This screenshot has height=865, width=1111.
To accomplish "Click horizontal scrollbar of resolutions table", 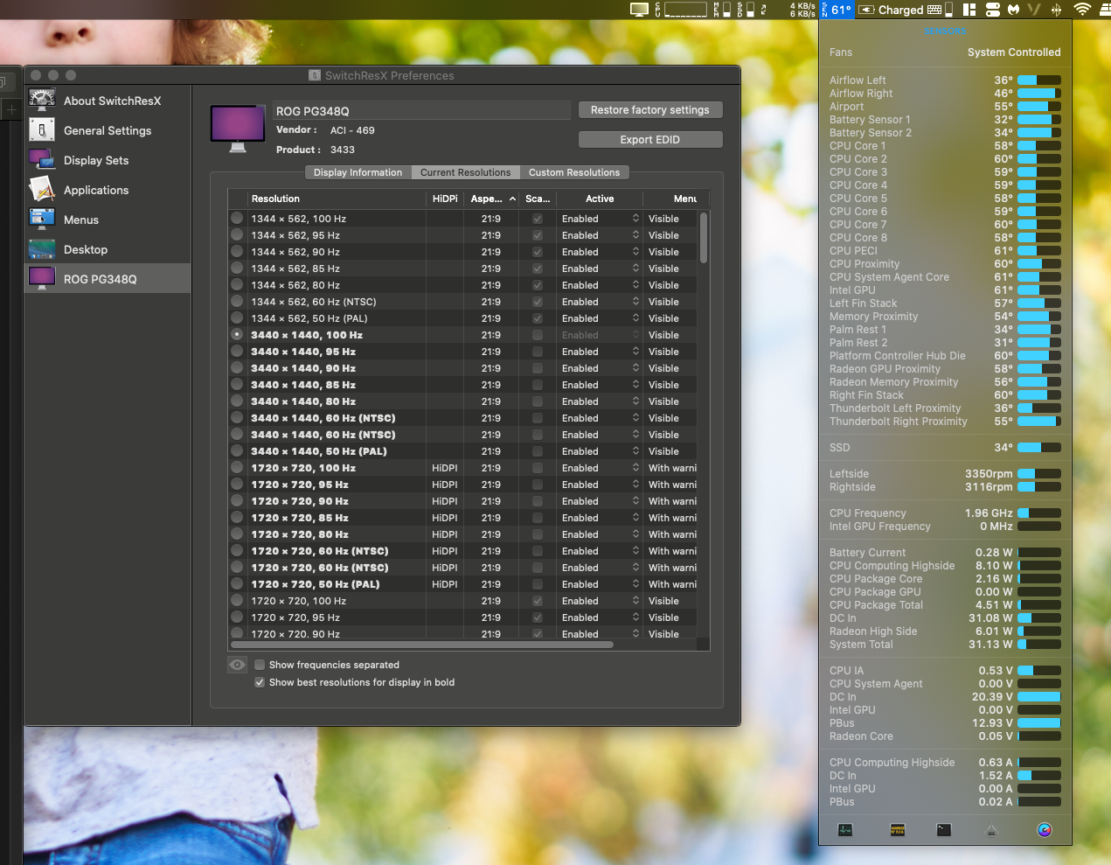I will click(421, 645).
